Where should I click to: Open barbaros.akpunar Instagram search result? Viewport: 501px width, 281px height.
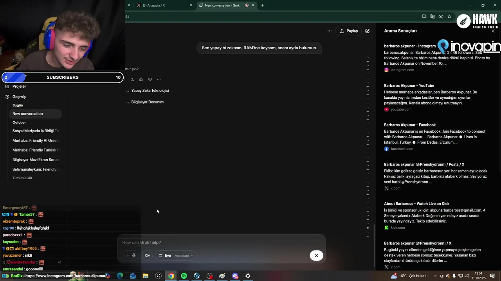click(410, 46)
